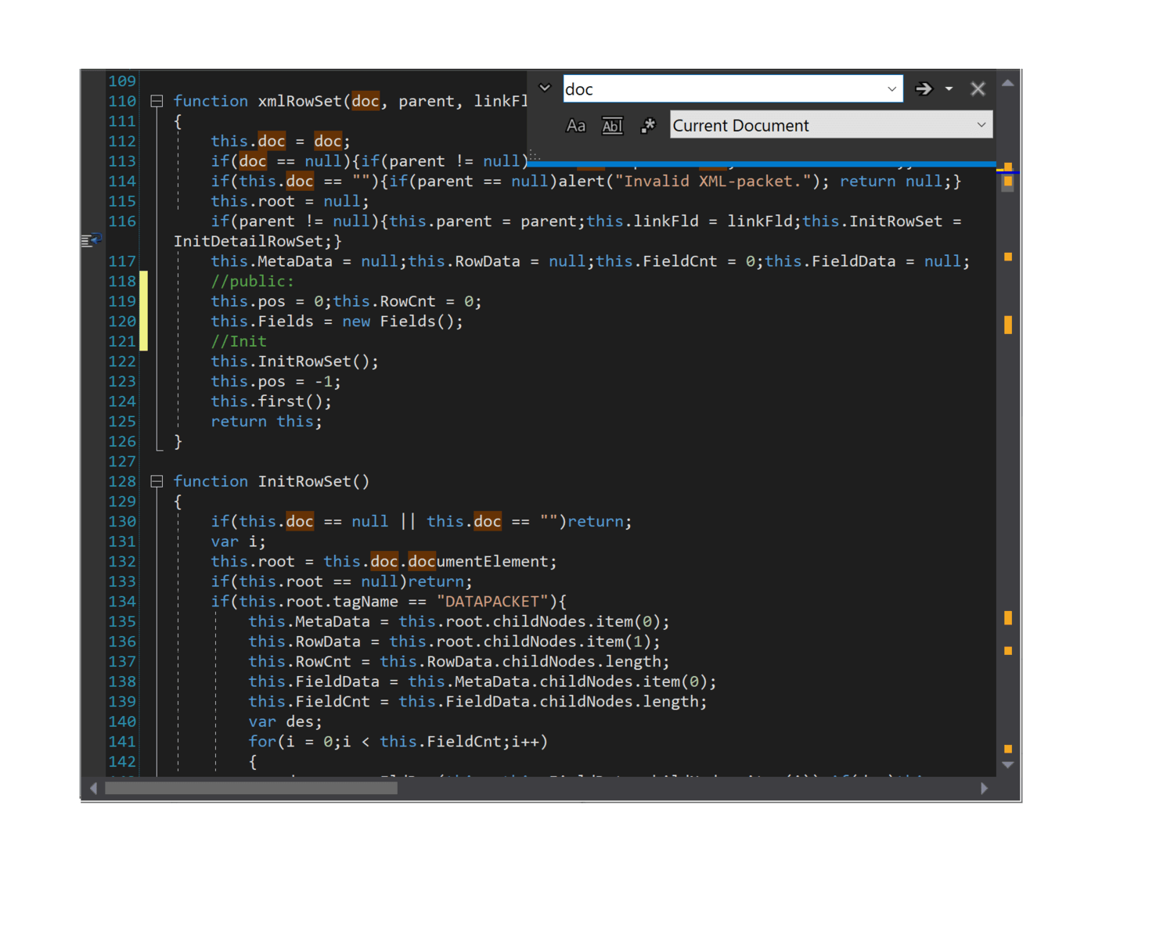Collapse the InitRowSet function with its fold icon
This screenshot has height=935, width=1174.
point(156,481)
